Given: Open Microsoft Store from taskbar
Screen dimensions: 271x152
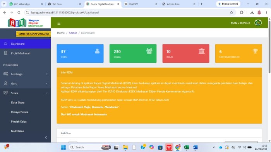Looking at the screenshot, I should tap(160, 147).
